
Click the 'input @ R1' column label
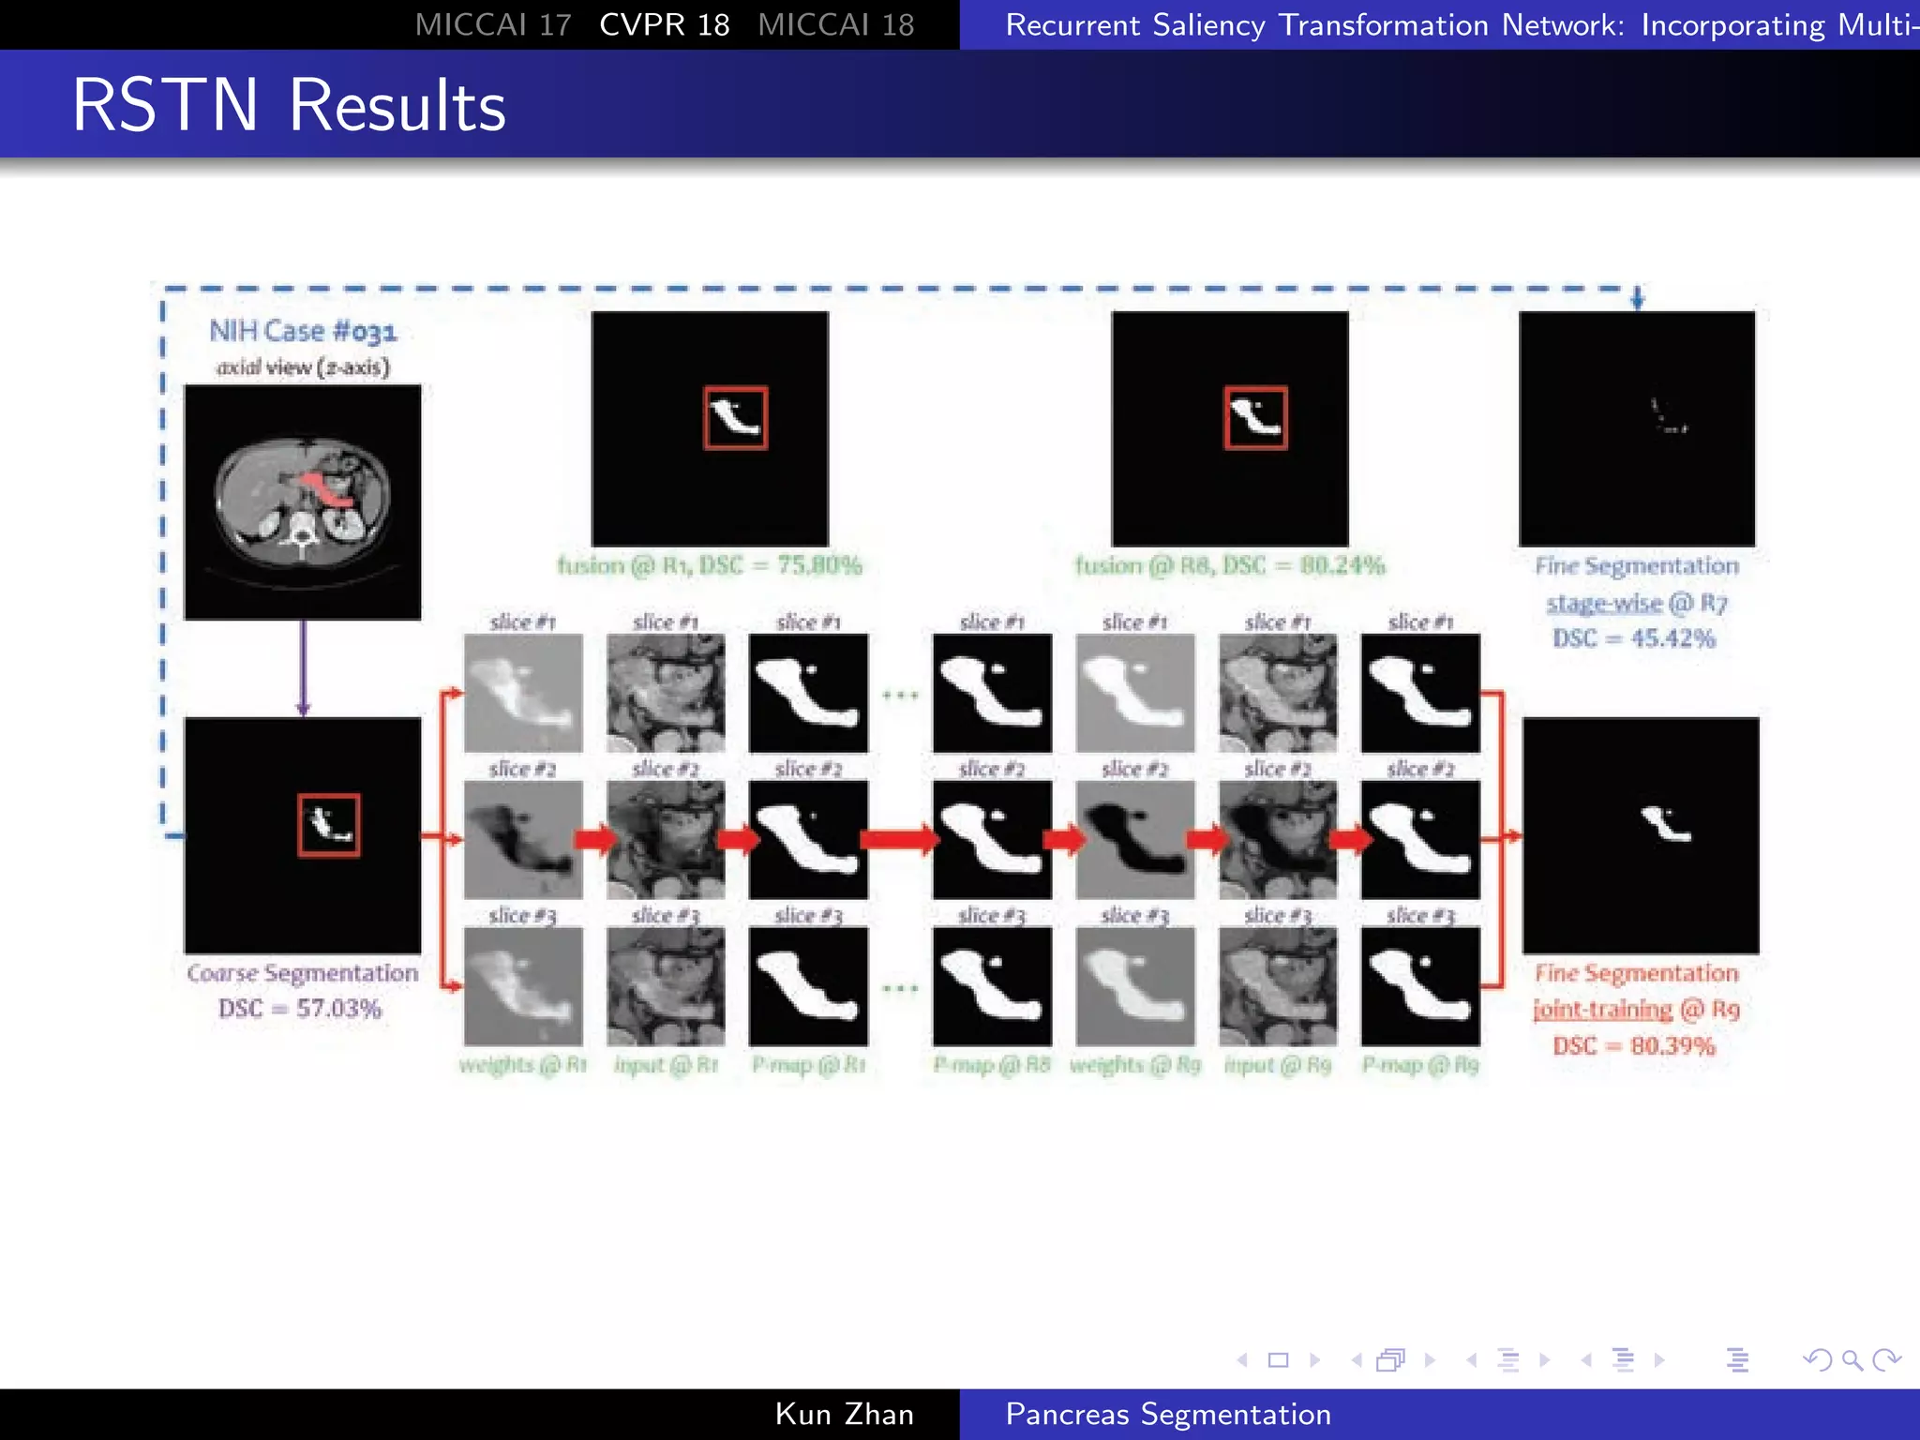click(667, 1065)
